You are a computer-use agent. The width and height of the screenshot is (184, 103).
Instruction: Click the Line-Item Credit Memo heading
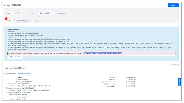click(15, 68)
